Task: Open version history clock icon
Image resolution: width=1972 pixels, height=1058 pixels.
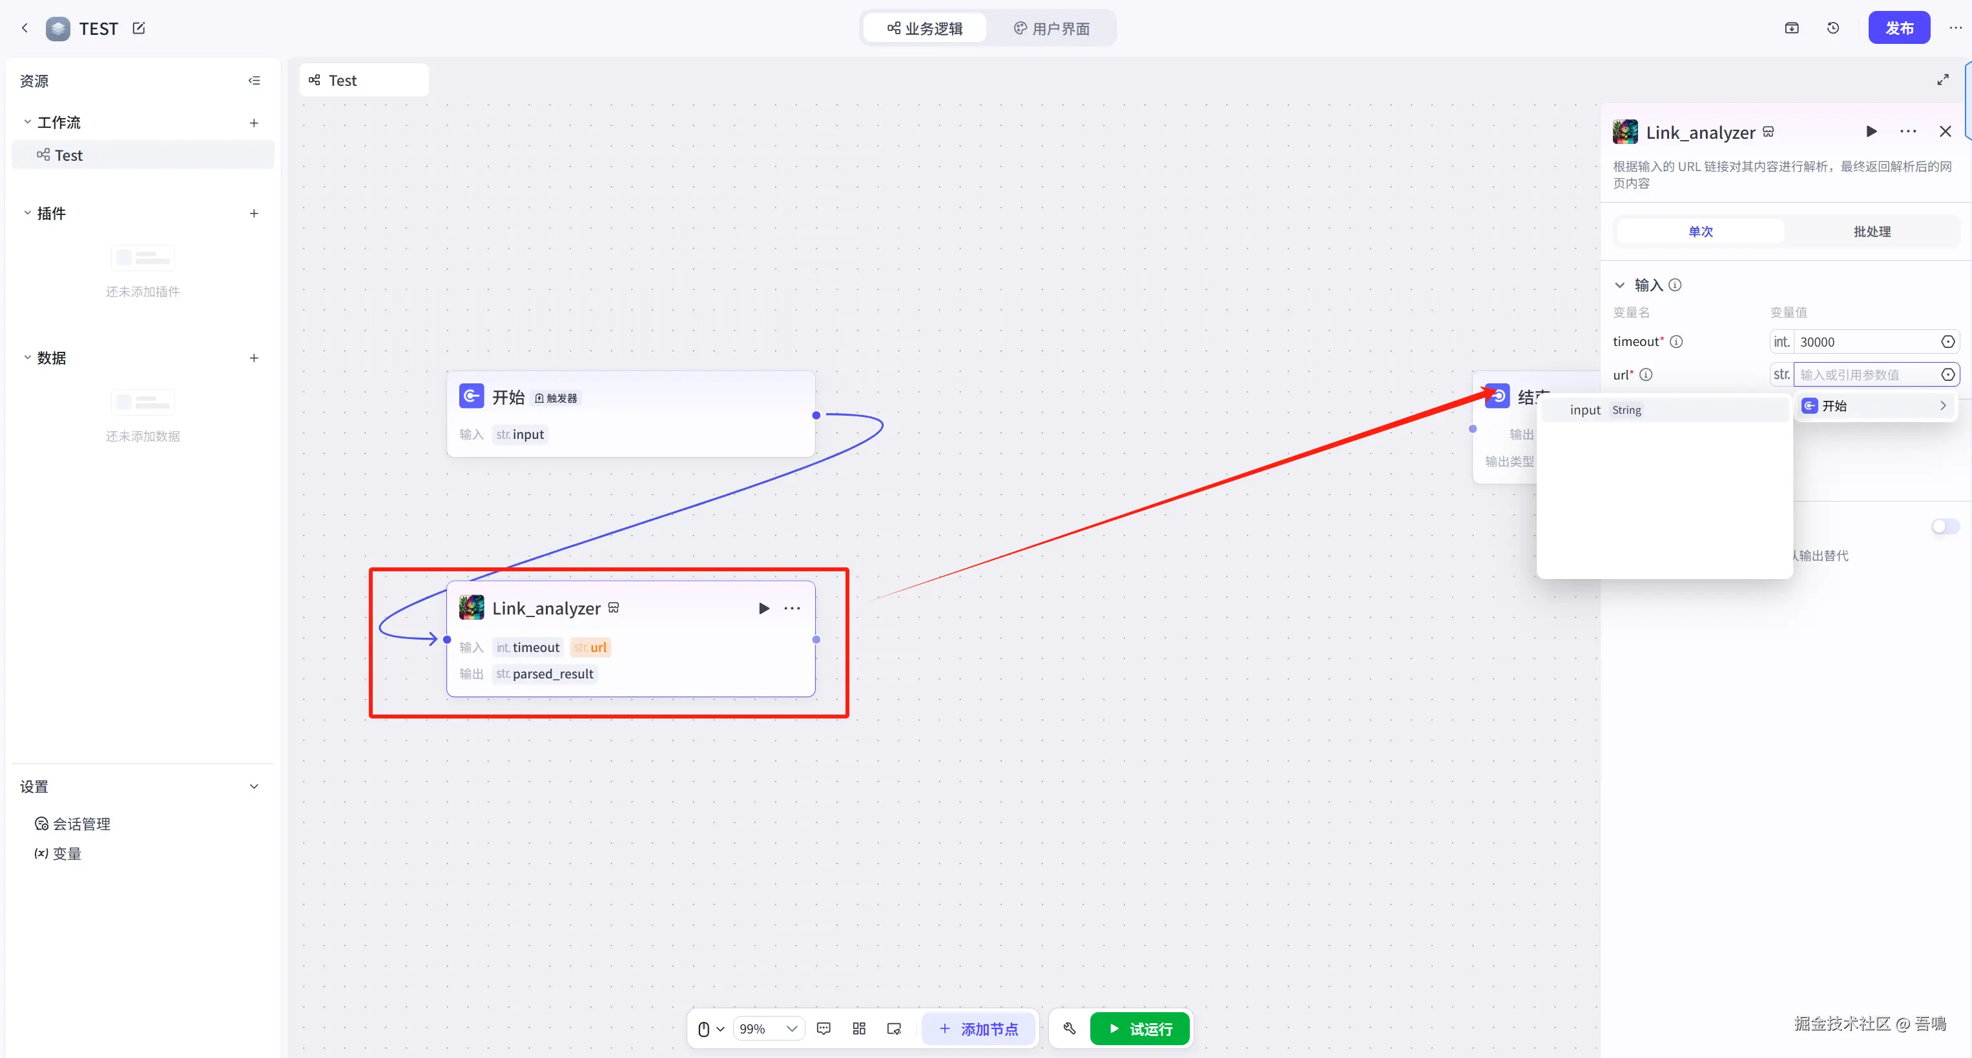Action: tap(1832, 28)
